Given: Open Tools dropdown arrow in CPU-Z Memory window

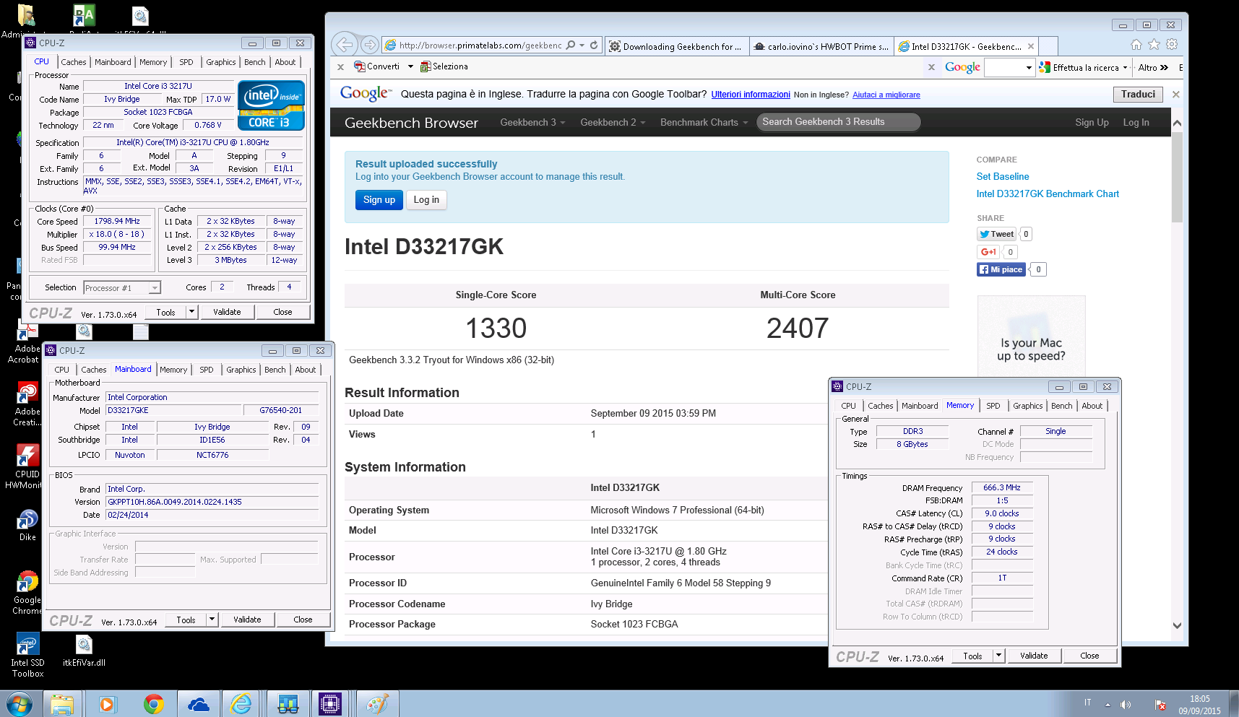Looking at the screenshot, I should 998,656.
